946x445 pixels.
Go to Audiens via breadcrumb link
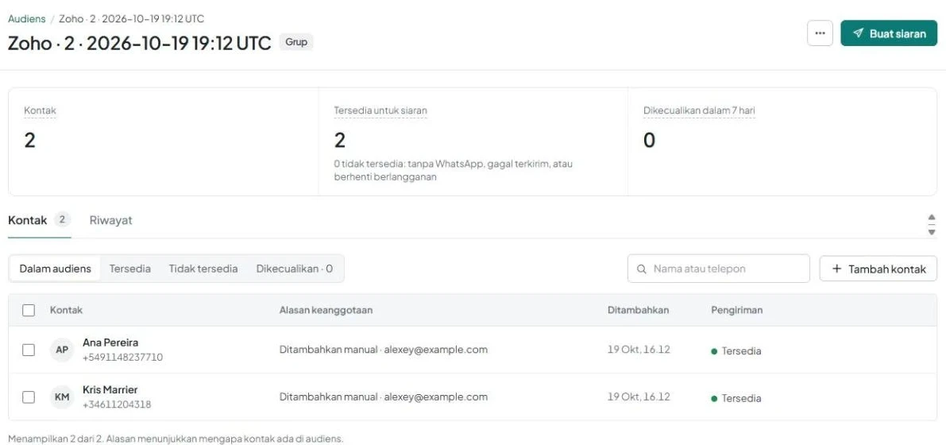(x=26, y=19)
